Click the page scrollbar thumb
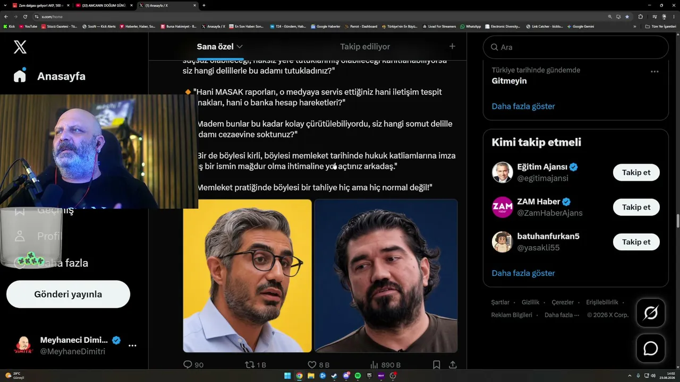Screen dimensions: 680x382 (677, 221)
